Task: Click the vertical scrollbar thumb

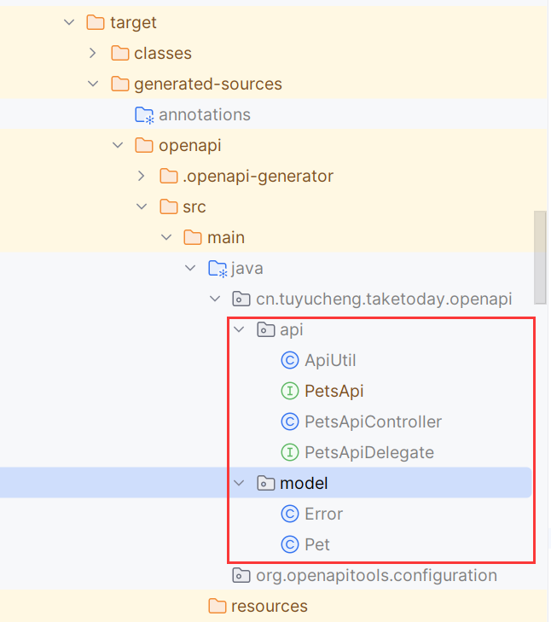Action: coord(540,258)
